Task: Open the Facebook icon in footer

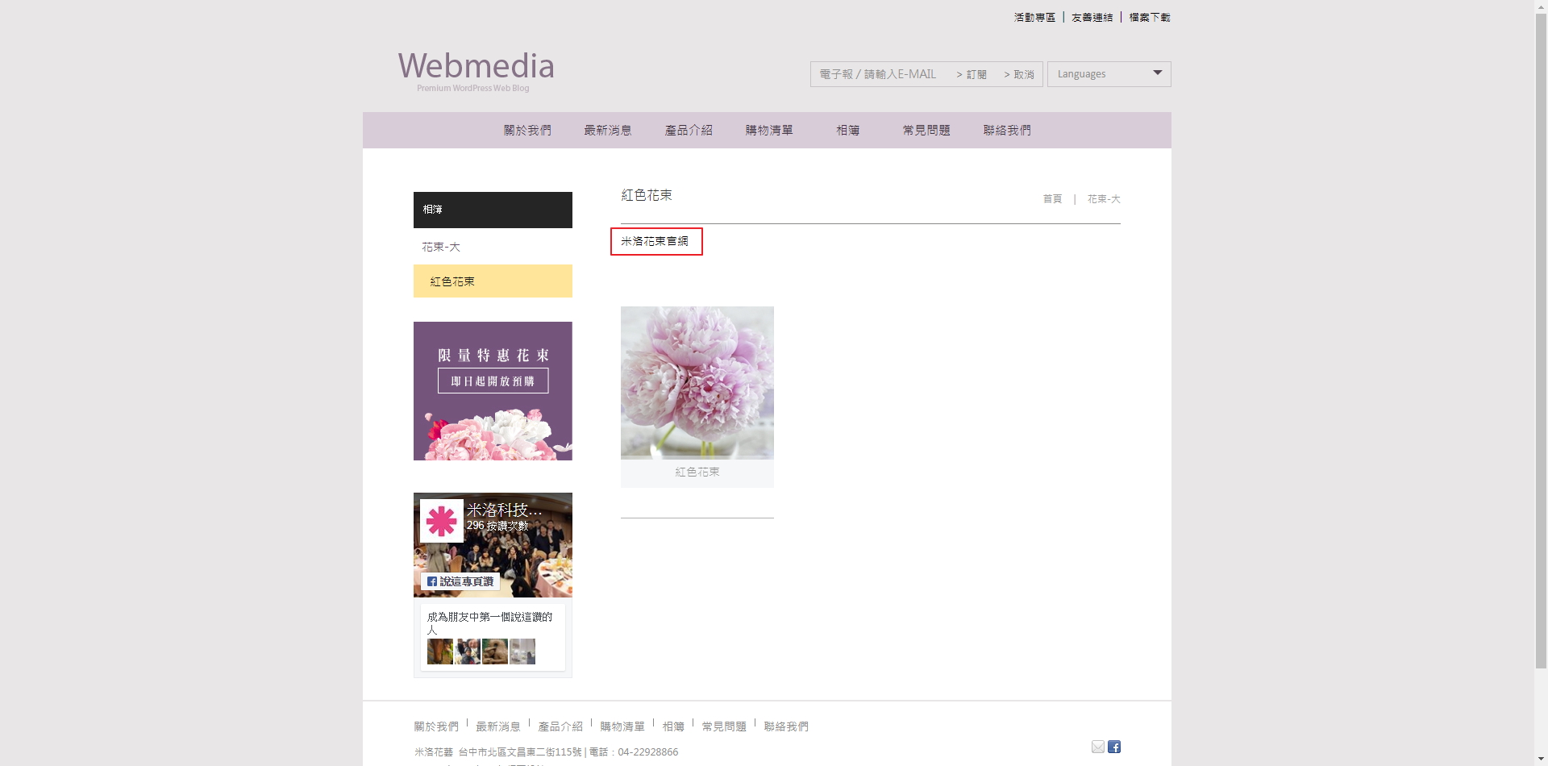Action: (x=1114, y=747)
